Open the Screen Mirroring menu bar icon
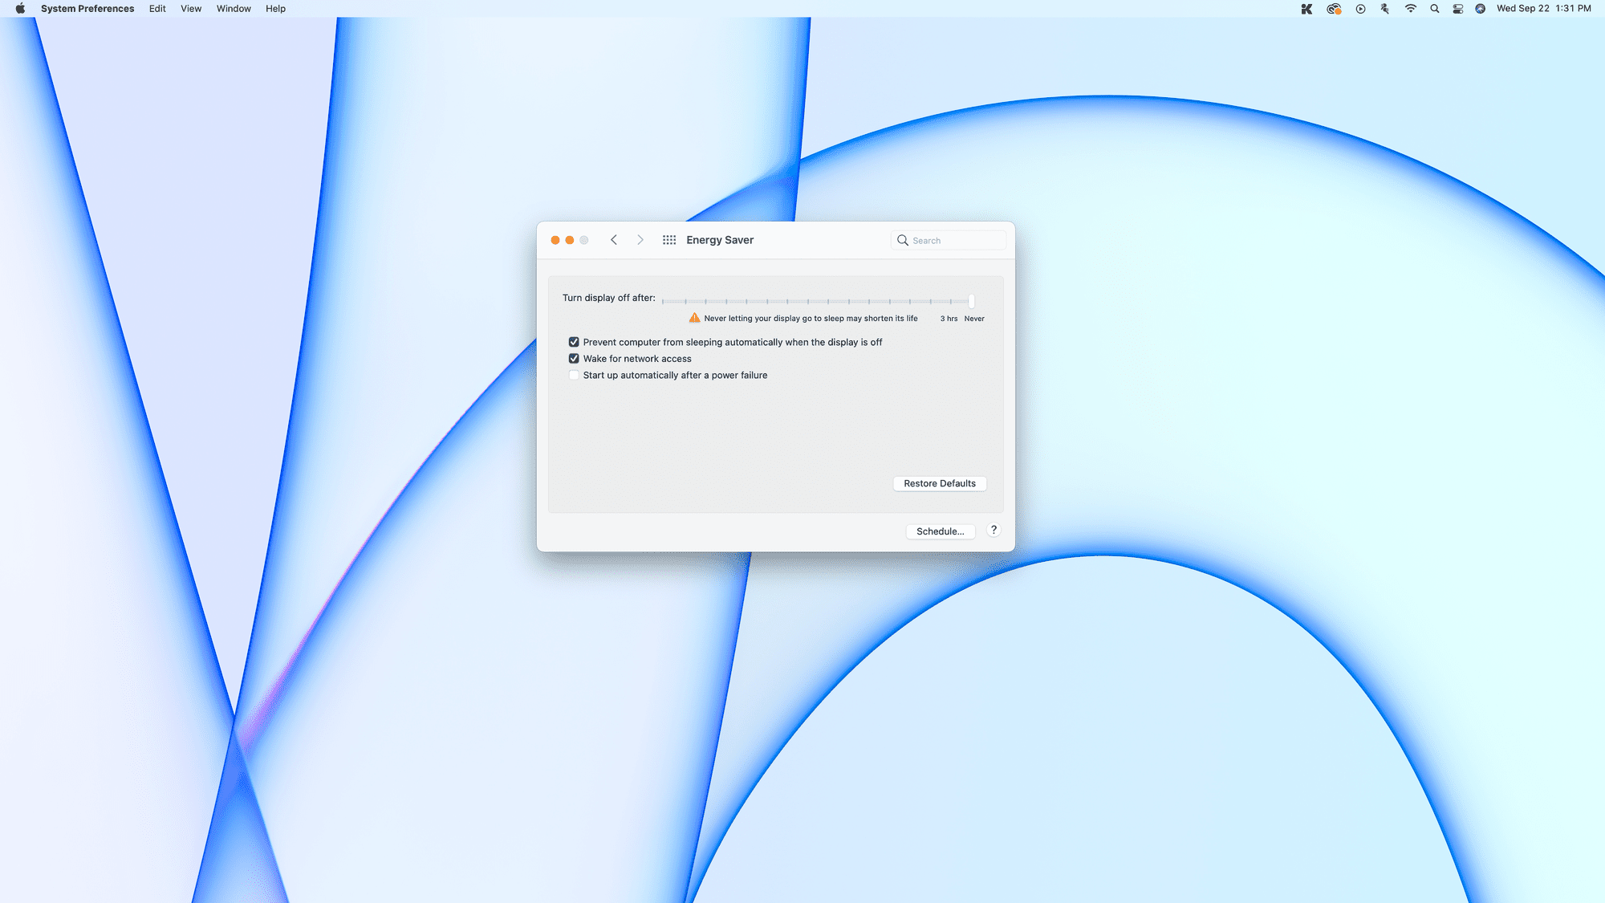The height and width of the screenshot is (903, 1605). point(1457,9)
